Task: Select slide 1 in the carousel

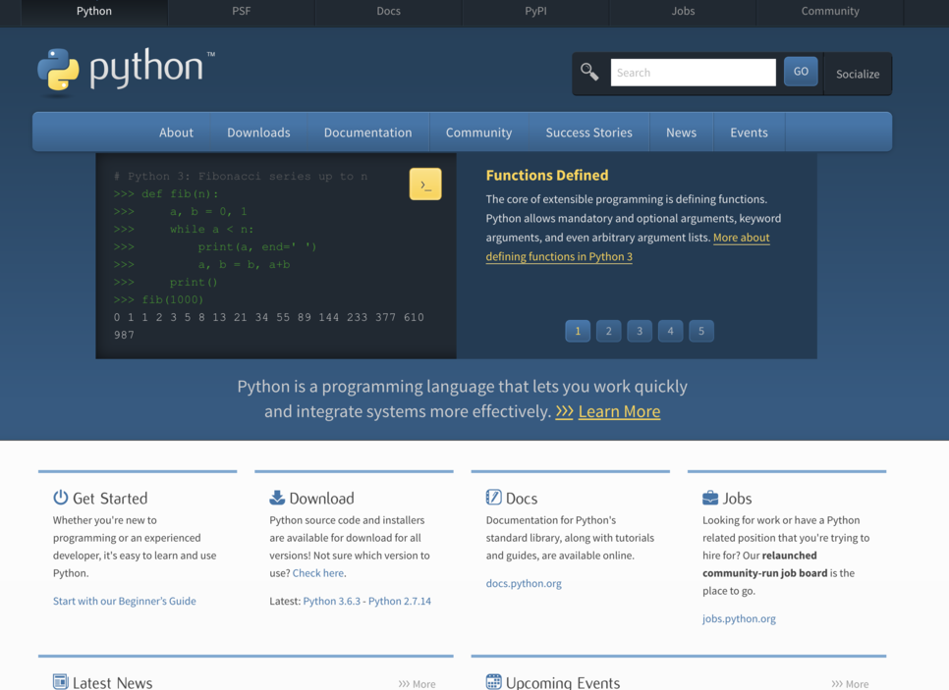Action: [x=578, y=331]
